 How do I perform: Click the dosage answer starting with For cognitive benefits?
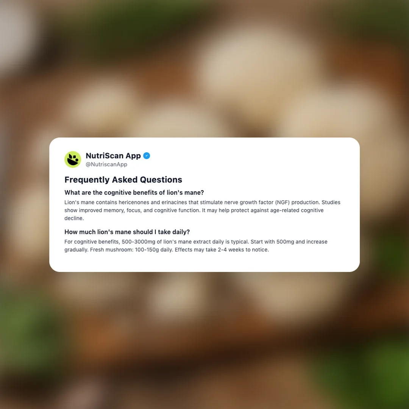pos(196,246)
